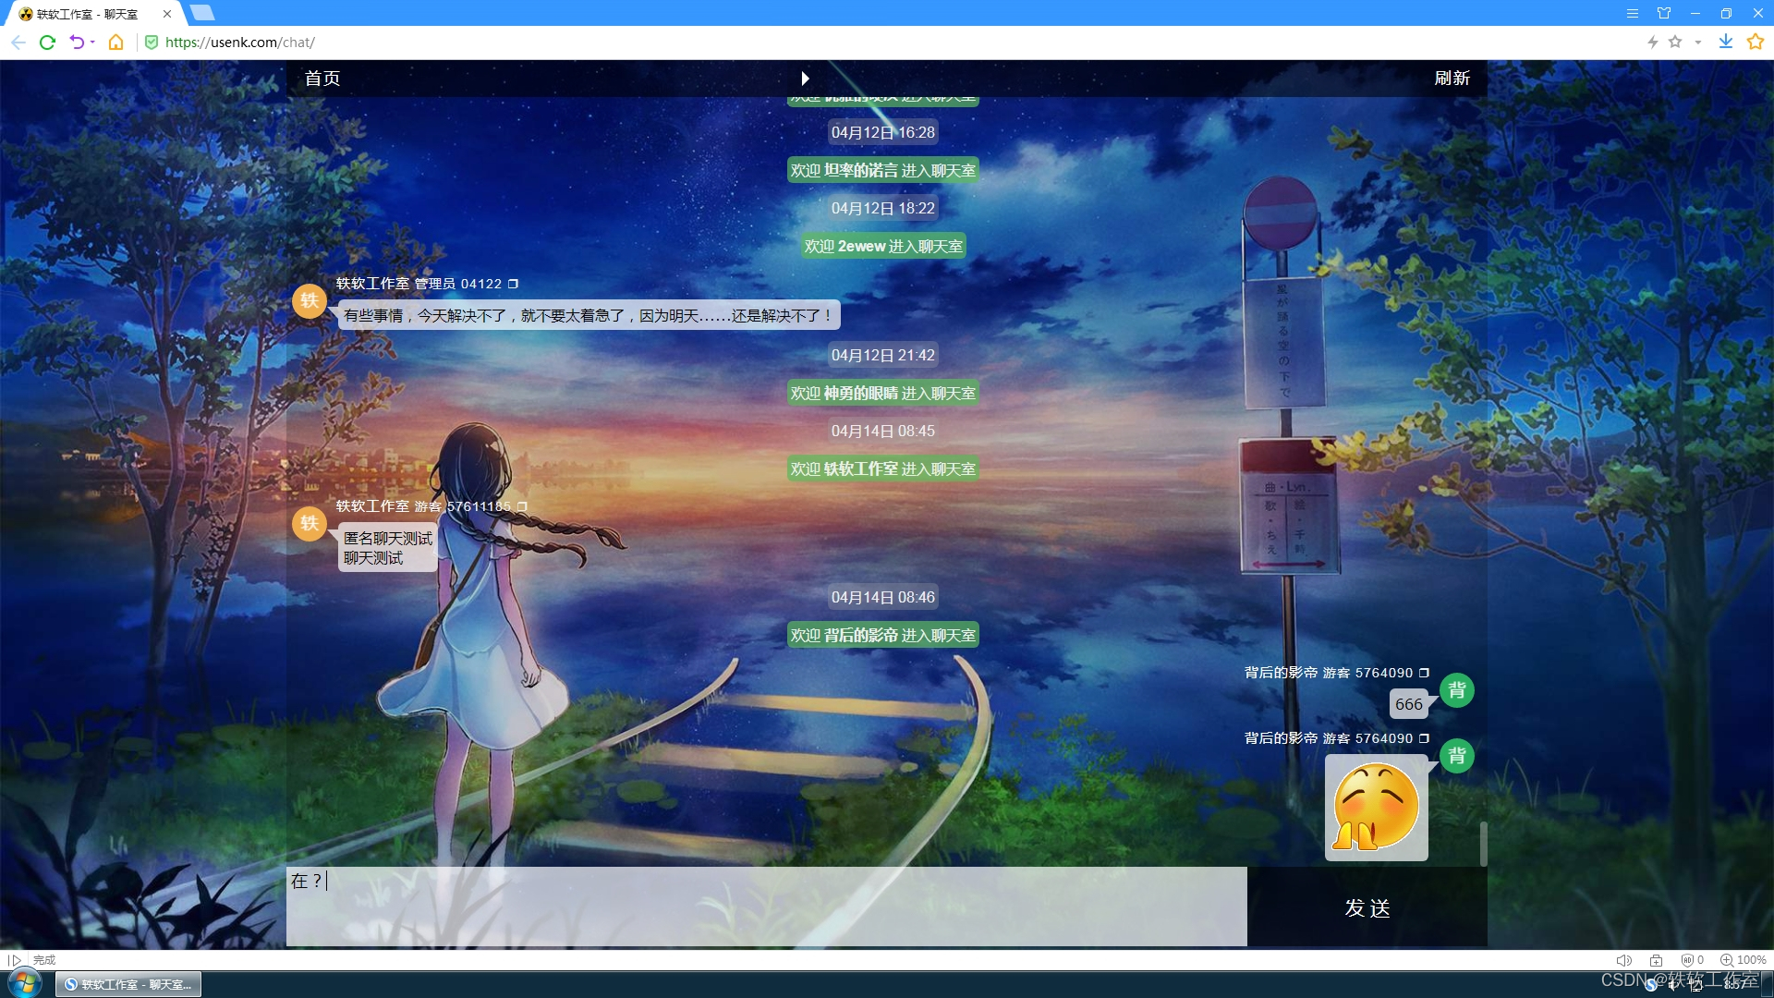
Task: Mute page sound via status bar speaker
Action: (x=1623, y=960)
